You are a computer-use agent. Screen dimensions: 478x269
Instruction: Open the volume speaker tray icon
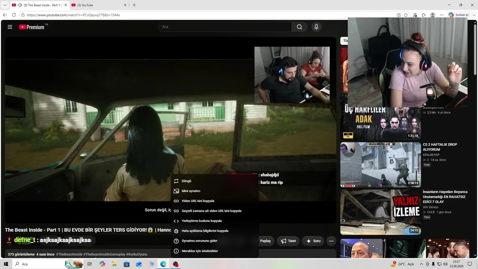point(445,264)
